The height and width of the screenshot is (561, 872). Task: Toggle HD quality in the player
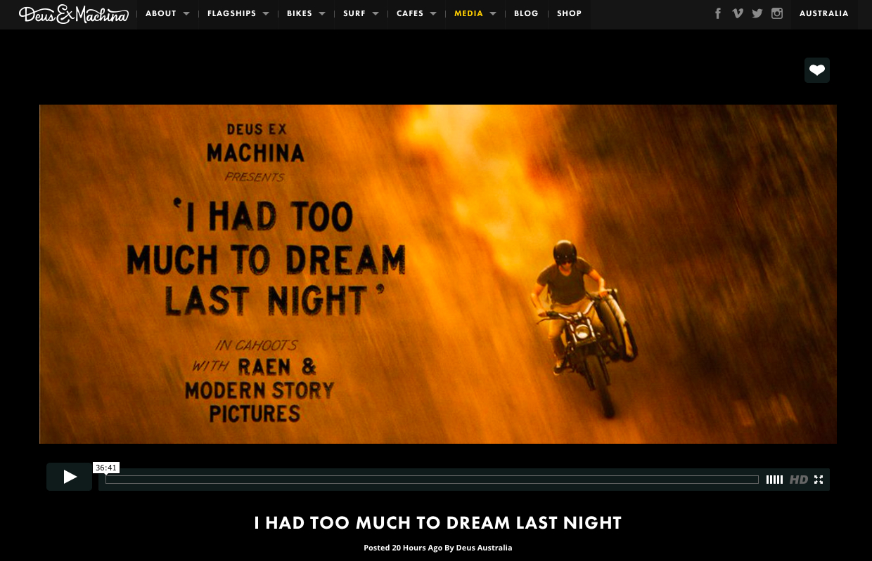tap(799, 480)
